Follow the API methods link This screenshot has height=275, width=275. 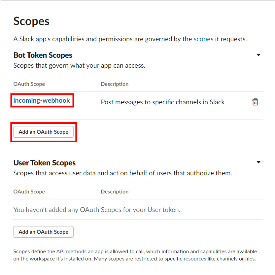[71, 252]
